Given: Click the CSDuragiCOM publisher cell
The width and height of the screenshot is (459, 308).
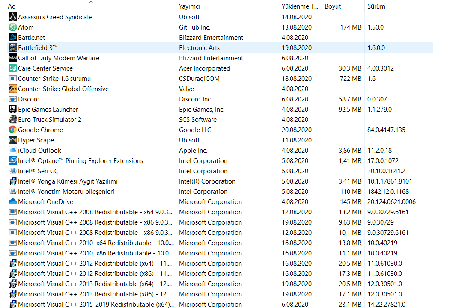Looking at the screenshot, I should click(200, 79).
